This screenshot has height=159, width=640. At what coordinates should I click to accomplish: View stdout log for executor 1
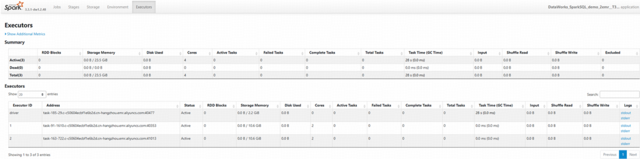click(x=625, y=126)
